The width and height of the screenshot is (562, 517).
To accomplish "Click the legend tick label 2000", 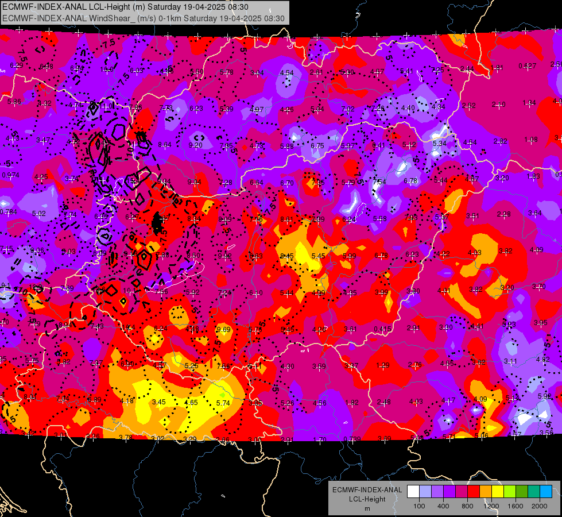I will click(x=540, y=506).
